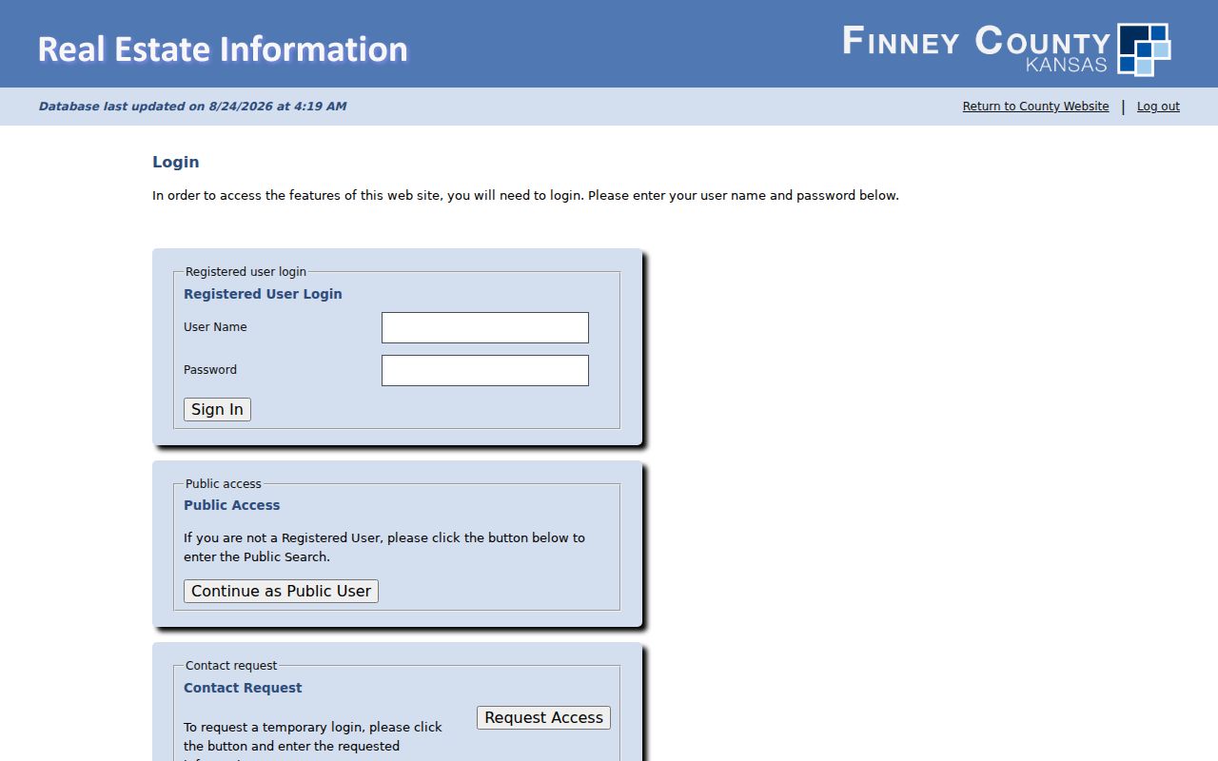
Task: Click the Finney County Kansas logo
Action: coord(1006,49)
